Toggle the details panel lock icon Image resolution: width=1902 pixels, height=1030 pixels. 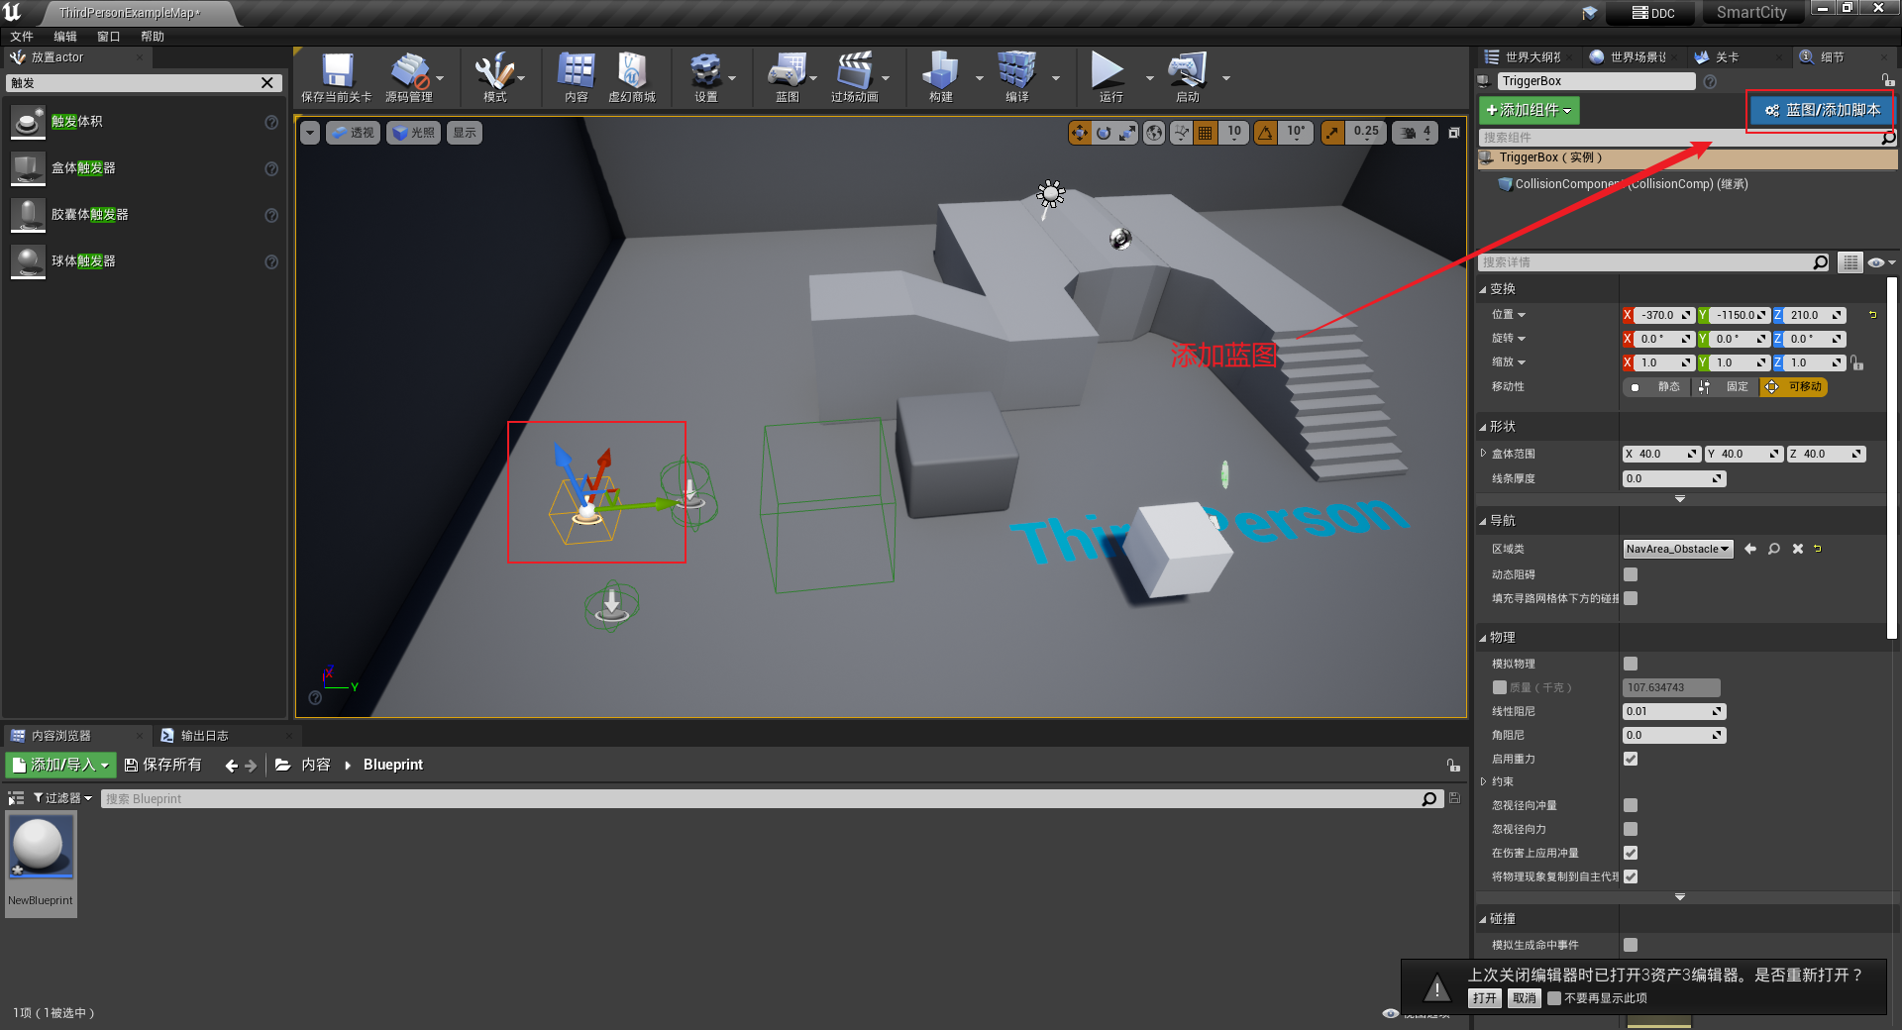[x=1888, y=80]
